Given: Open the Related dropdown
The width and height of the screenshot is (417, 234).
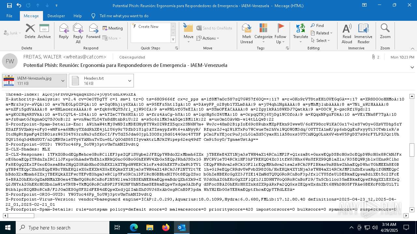Looking at the screenshot, I should tap(322, 33).
